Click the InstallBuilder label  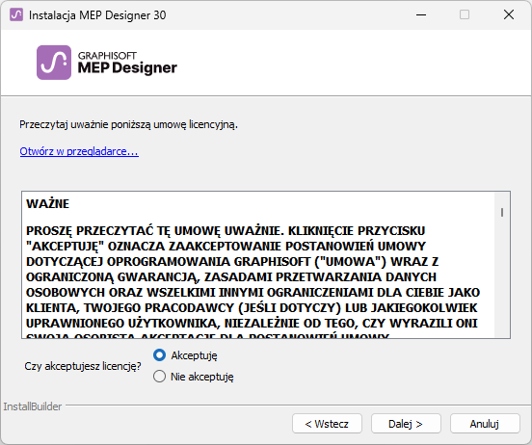point(33,406)
